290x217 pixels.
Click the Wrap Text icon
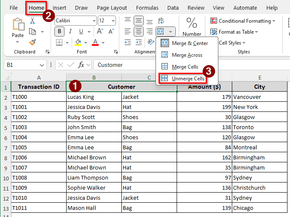(x=161, y=21)
